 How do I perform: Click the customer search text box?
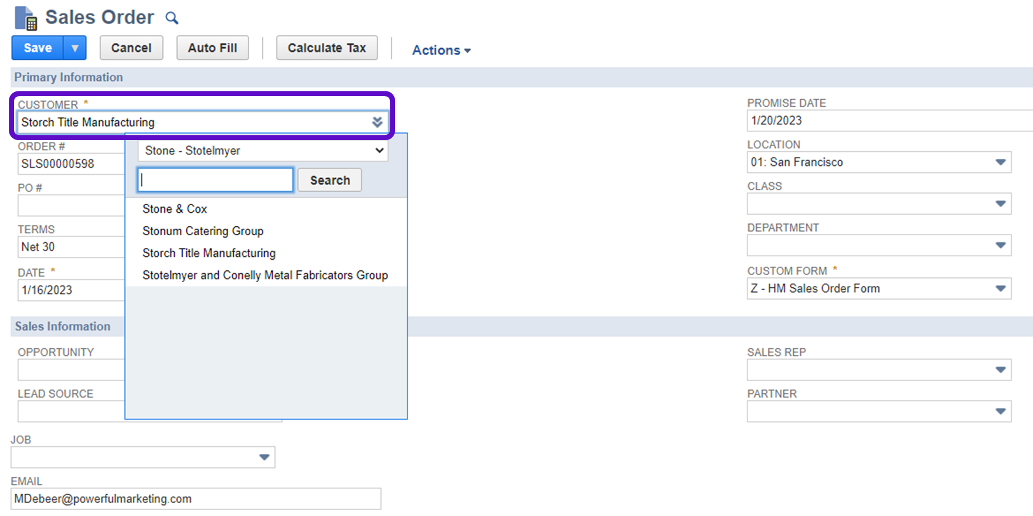click(215, 180)
